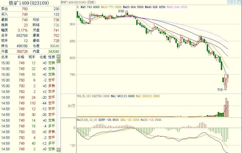This screenshot has width=242, height=153.
Task: Click the 939 high price marker
Action: [x=121, y=11]
